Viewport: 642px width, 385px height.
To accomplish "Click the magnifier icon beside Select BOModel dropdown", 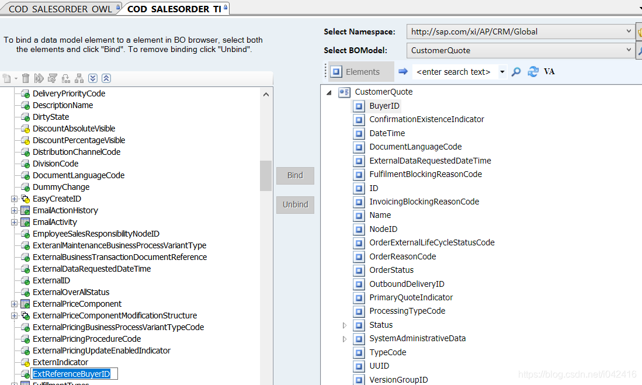I will (x=639, y=50).
